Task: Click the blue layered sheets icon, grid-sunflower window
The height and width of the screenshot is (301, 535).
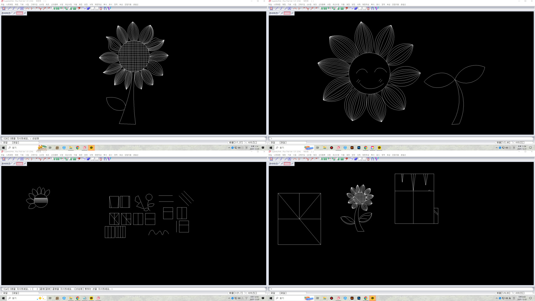Action: coord(88,8)
